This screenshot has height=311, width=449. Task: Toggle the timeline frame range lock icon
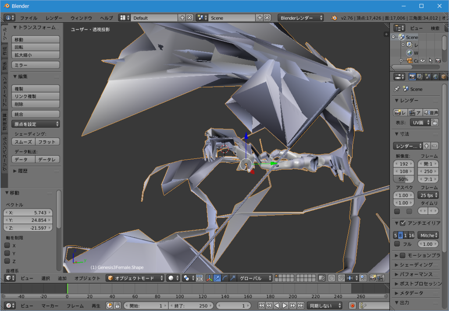pos(118,305)
